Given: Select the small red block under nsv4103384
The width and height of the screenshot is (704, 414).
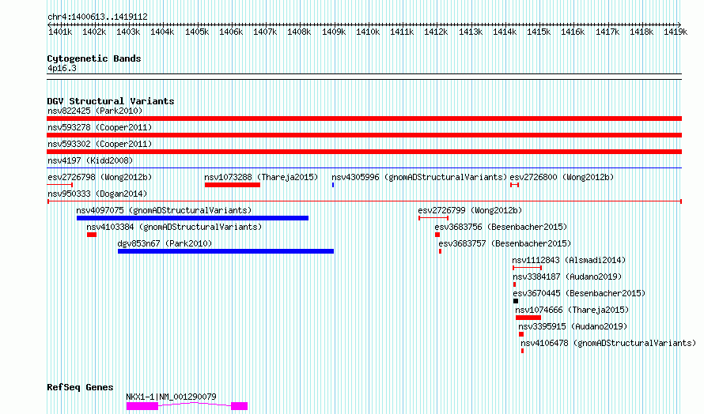Looking at the screenshot, I should 92,235.
